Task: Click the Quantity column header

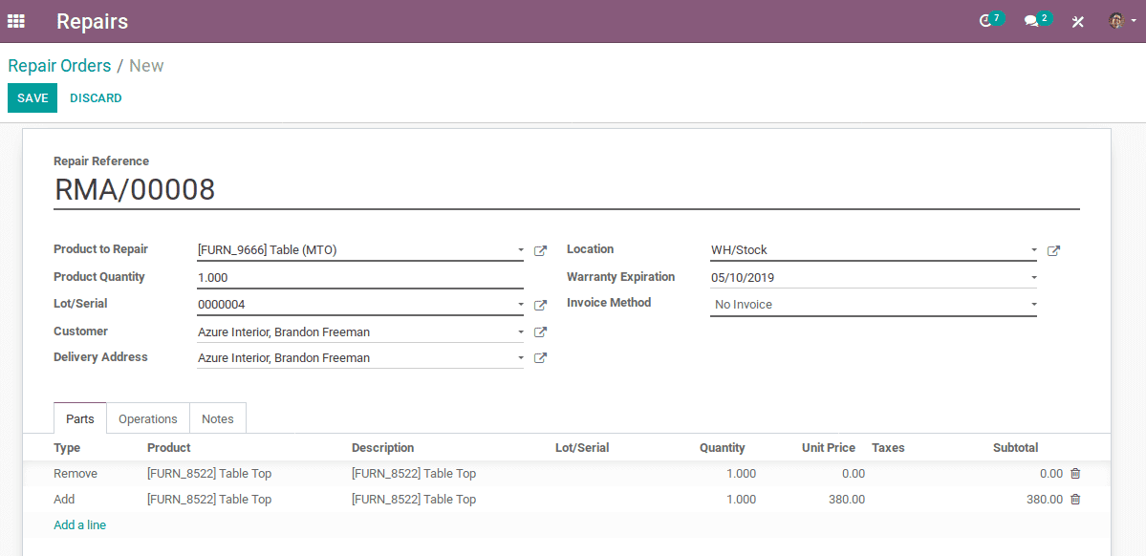Action: click(722, 448)
